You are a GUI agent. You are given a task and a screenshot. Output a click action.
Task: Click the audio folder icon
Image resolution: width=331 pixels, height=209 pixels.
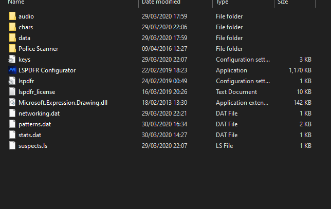[12, 16]
